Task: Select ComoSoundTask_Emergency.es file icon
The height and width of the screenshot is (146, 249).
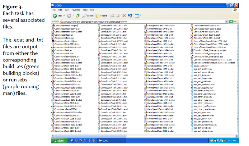Action: pyautogui.click(x=192, y=53)
